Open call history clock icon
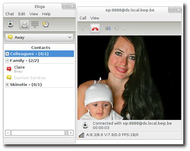Image resolution: width=190 pixels, height=151 pixels. tap(46, 24)
